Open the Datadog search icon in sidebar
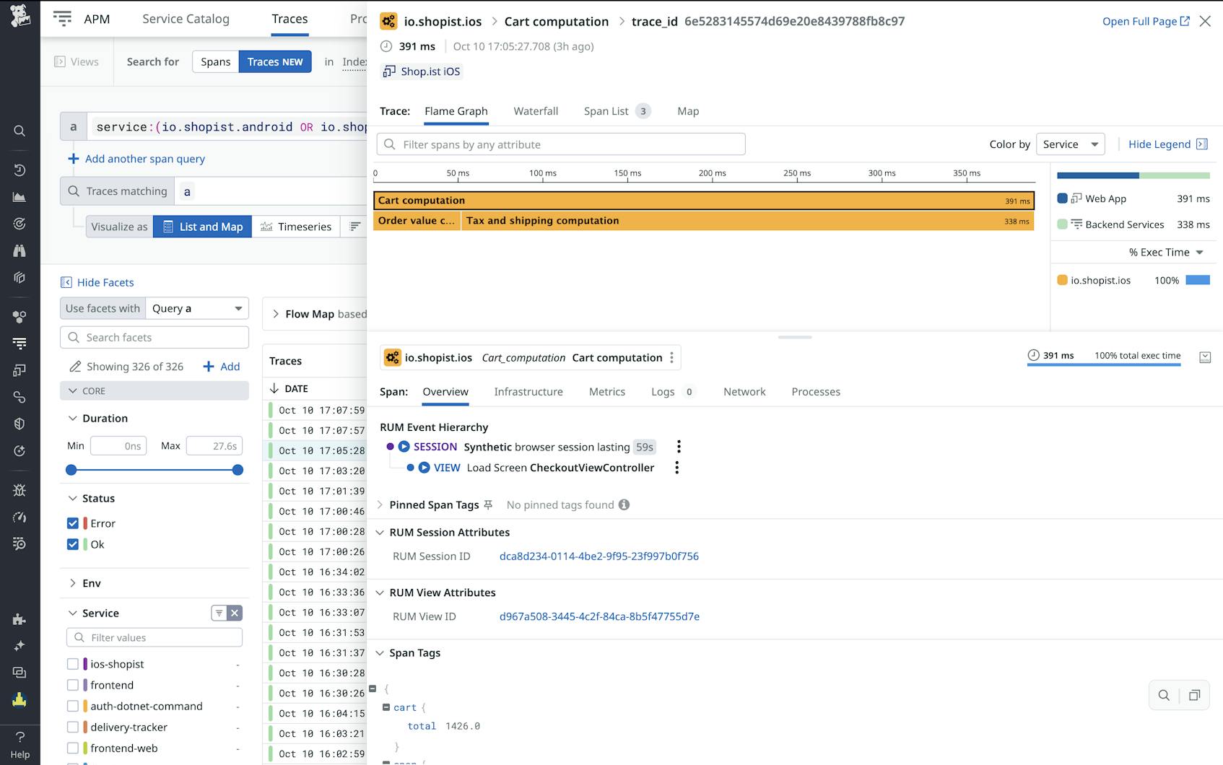 (x=19, y=131)
